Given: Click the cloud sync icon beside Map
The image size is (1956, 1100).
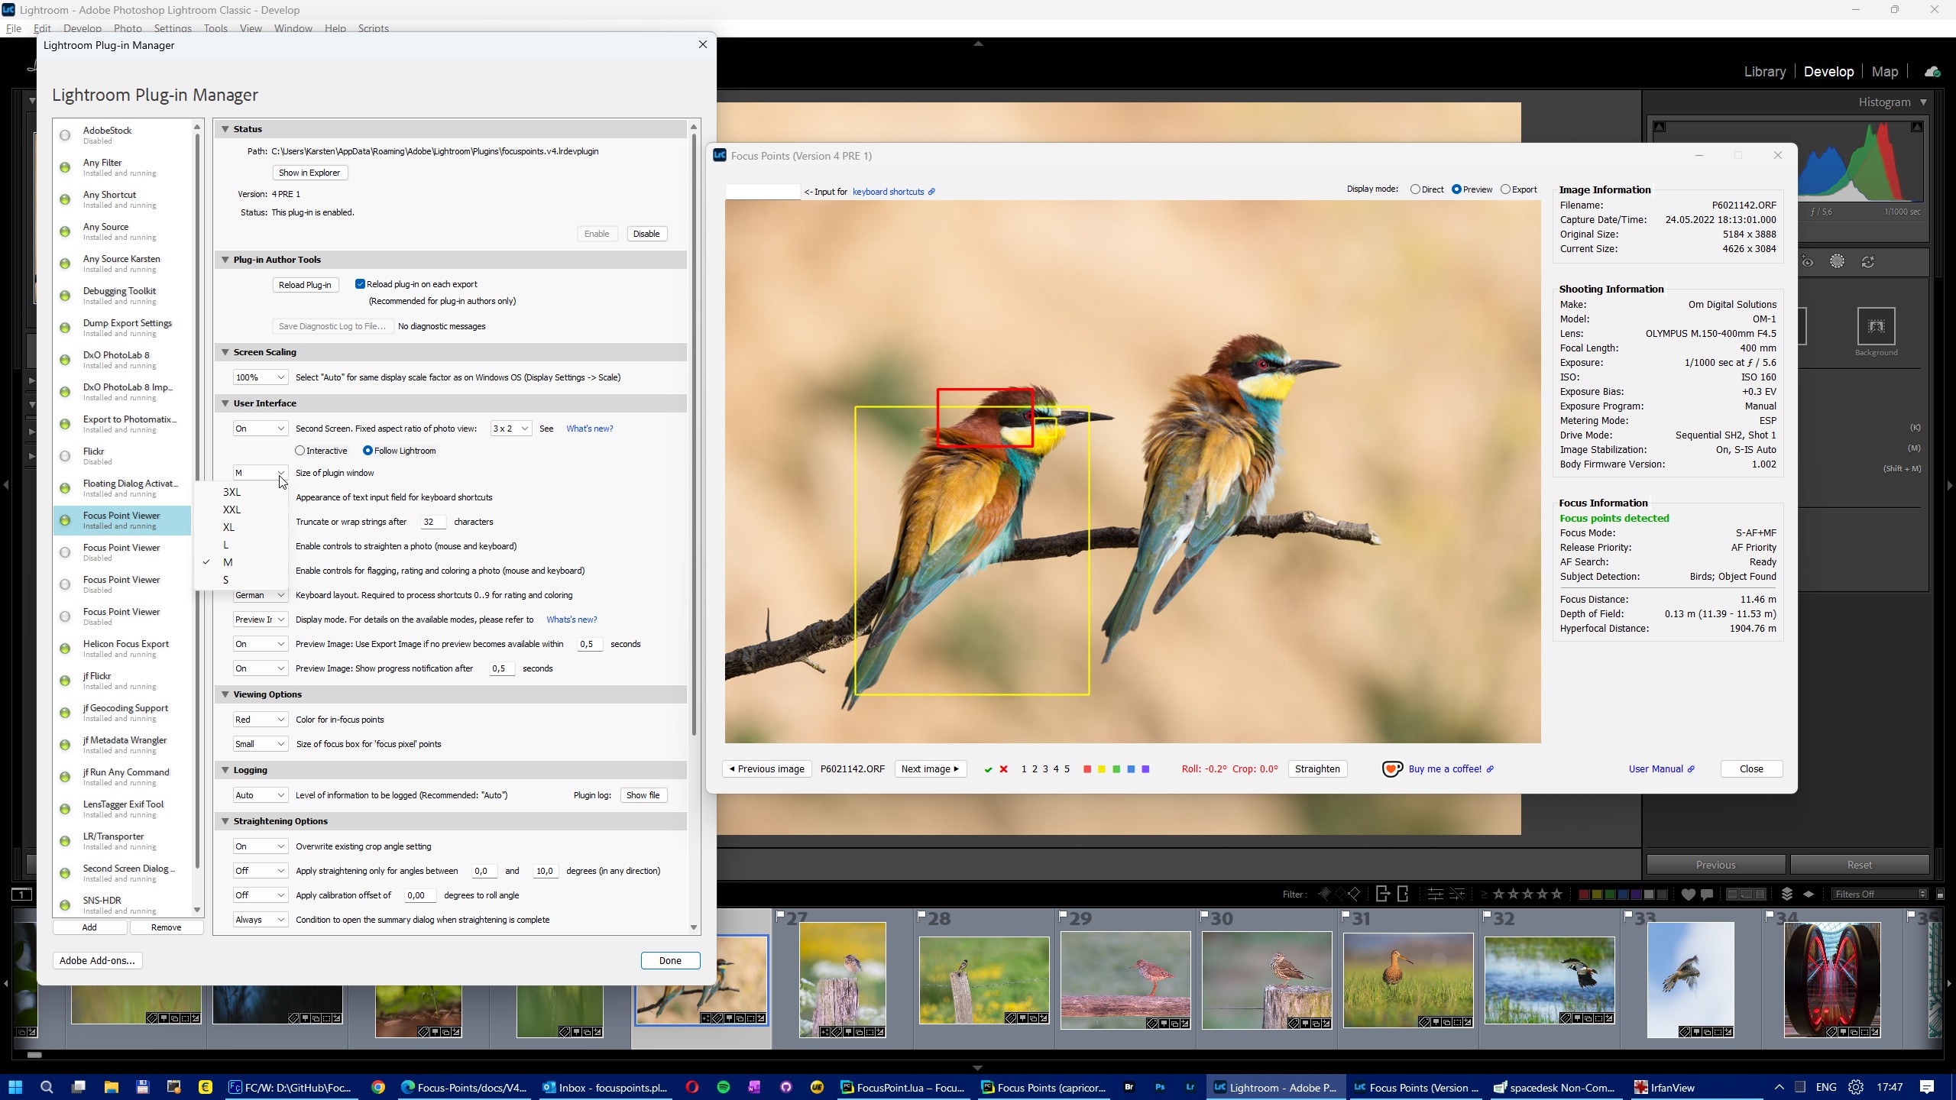Looking at the screenshot, I should [1932, 72].
